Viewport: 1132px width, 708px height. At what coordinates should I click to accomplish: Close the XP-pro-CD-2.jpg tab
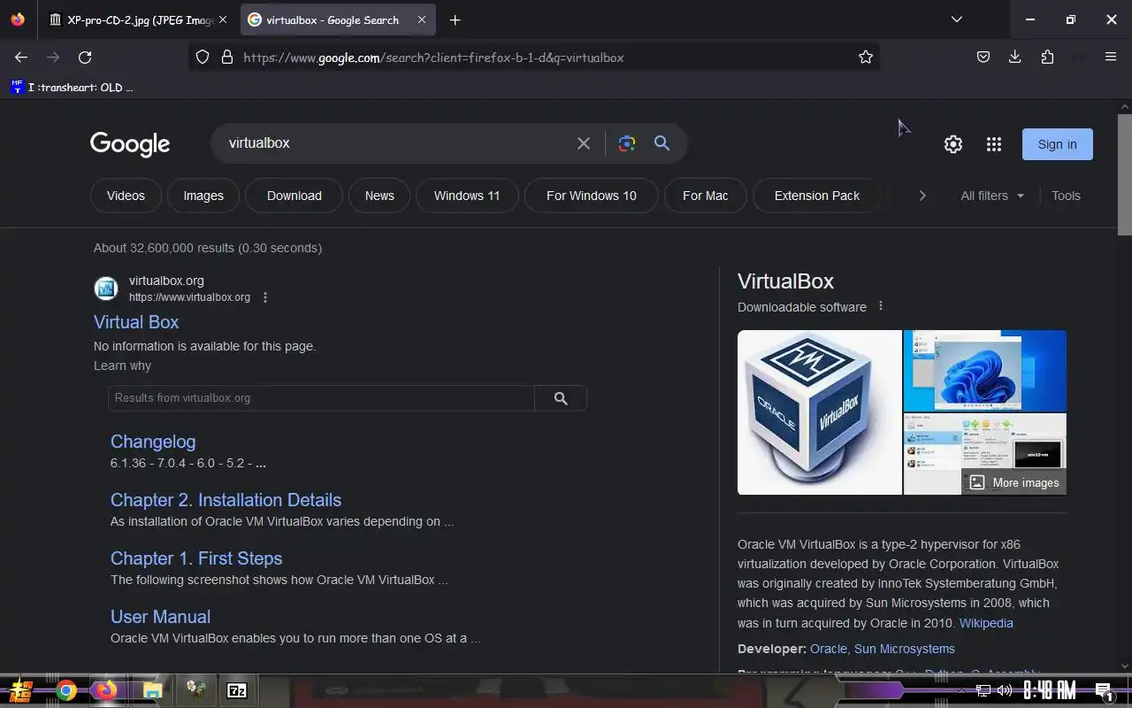(x=223, y=19)
